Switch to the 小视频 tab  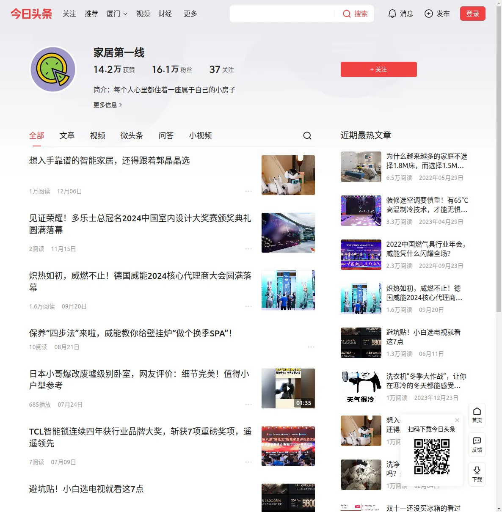201,135
